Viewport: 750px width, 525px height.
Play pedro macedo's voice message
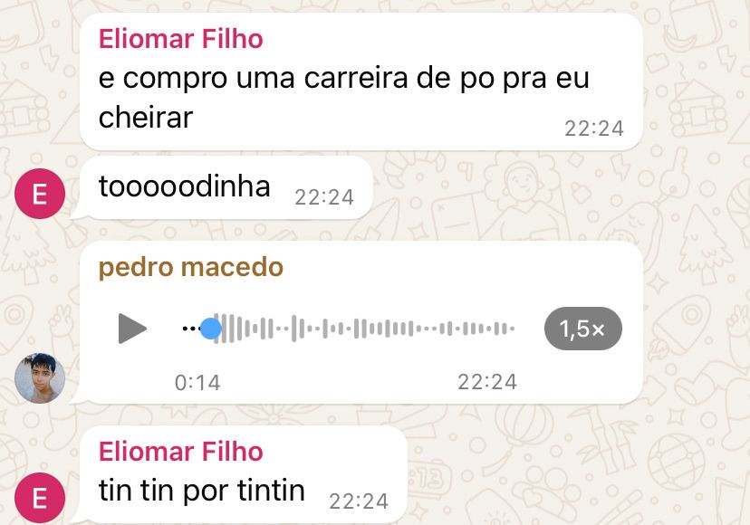[132, 329]
